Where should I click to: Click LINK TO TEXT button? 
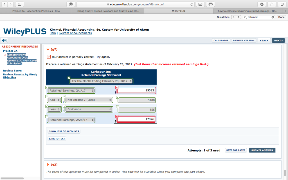(x=57, y=139)
